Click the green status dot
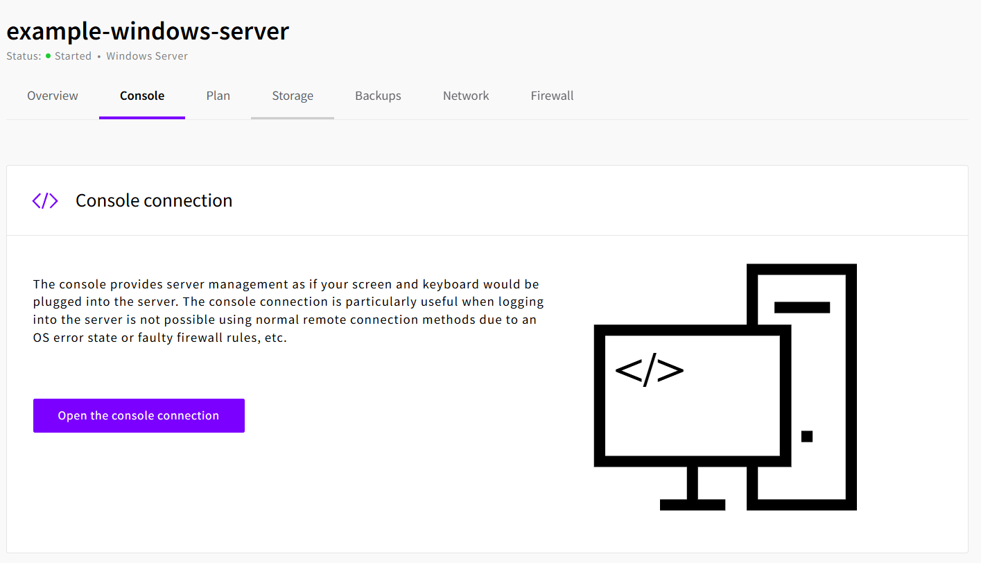The image size is (981, 563). tap(49, 56)
